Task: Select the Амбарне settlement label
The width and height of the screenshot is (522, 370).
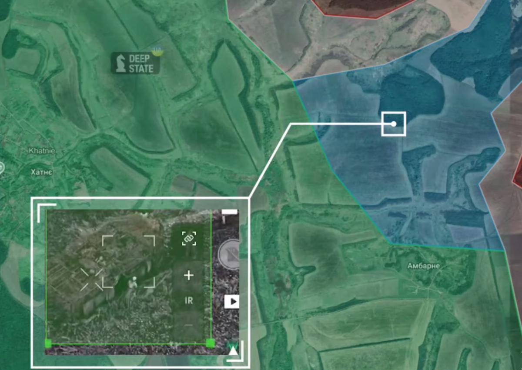Action: pyautogui.click(x=424, y=266)
